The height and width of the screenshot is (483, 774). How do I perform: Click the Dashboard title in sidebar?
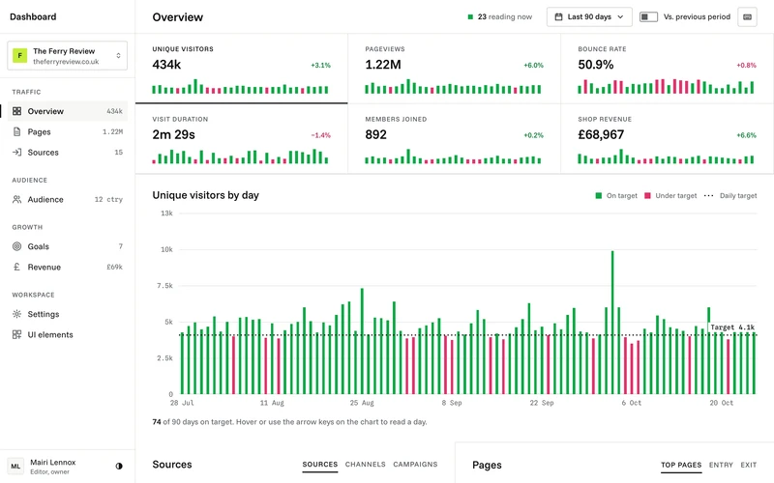[x=33, y=16]
